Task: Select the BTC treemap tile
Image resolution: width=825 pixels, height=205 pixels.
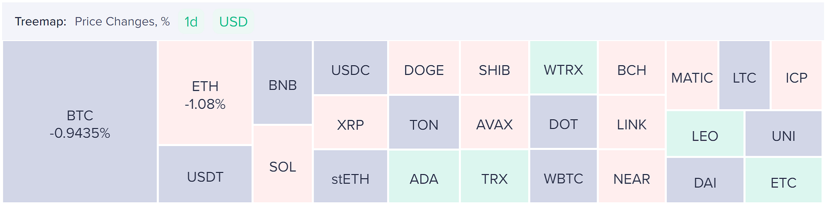Action: point(80,122)
